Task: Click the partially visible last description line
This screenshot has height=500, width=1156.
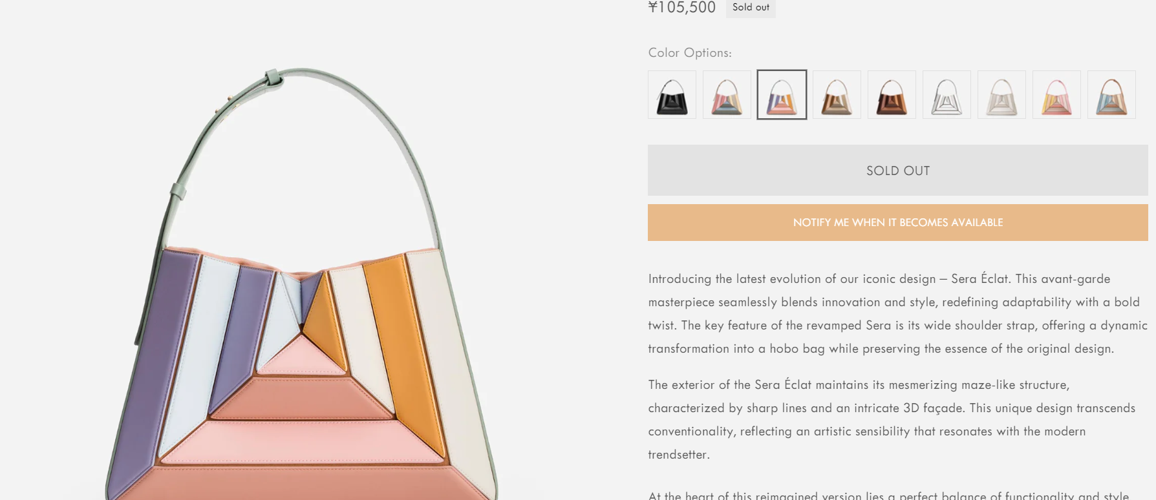Action: [x=889, y=495]
